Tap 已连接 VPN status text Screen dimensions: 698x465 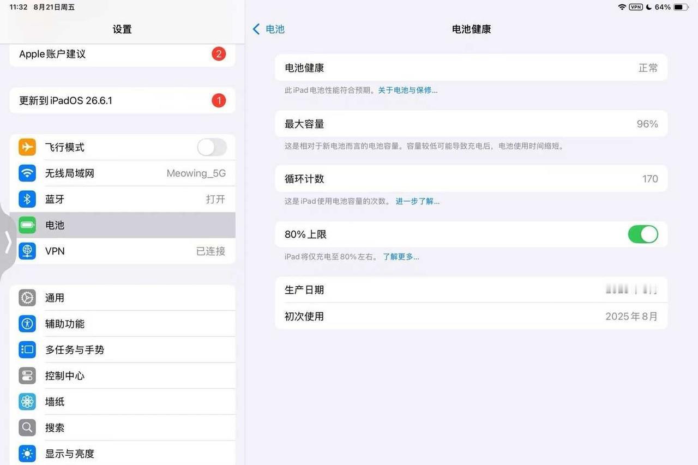click(210, 251)
